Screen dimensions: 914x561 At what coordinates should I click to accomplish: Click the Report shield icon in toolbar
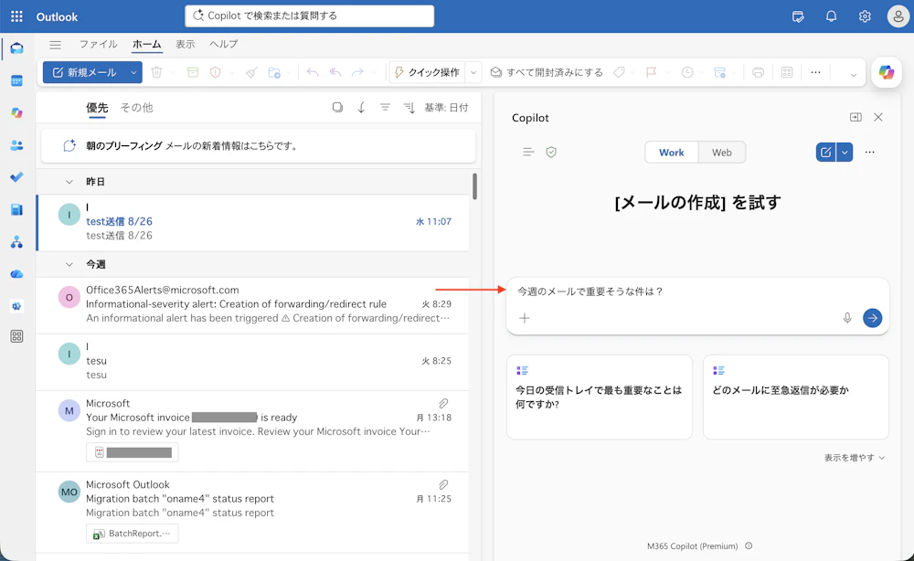216,72
